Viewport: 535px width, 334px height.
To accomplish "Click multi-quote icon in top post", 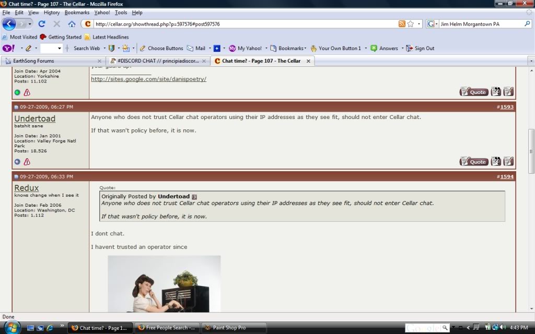I will tap(496, 91).
